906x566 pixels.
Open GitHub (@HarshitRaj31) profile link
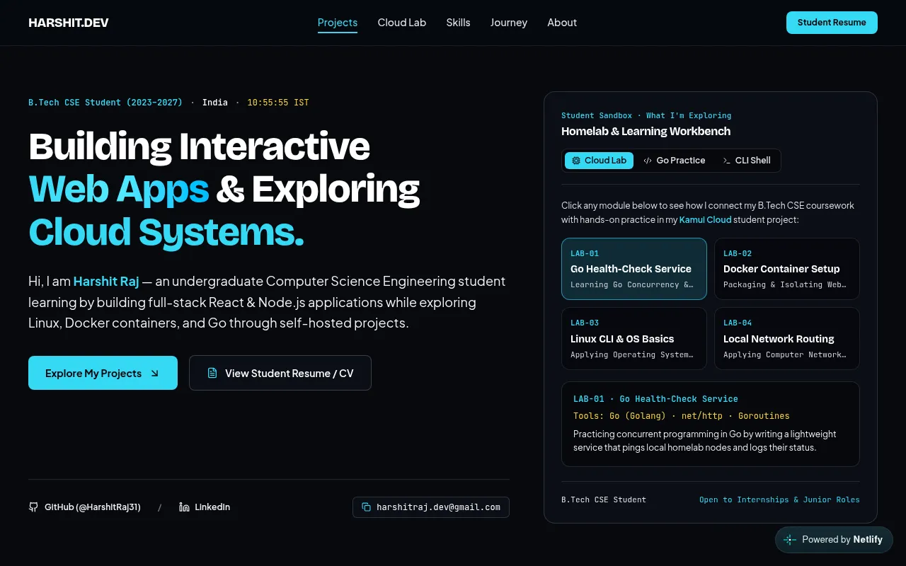pyautogui.click(x=85, y=507)
